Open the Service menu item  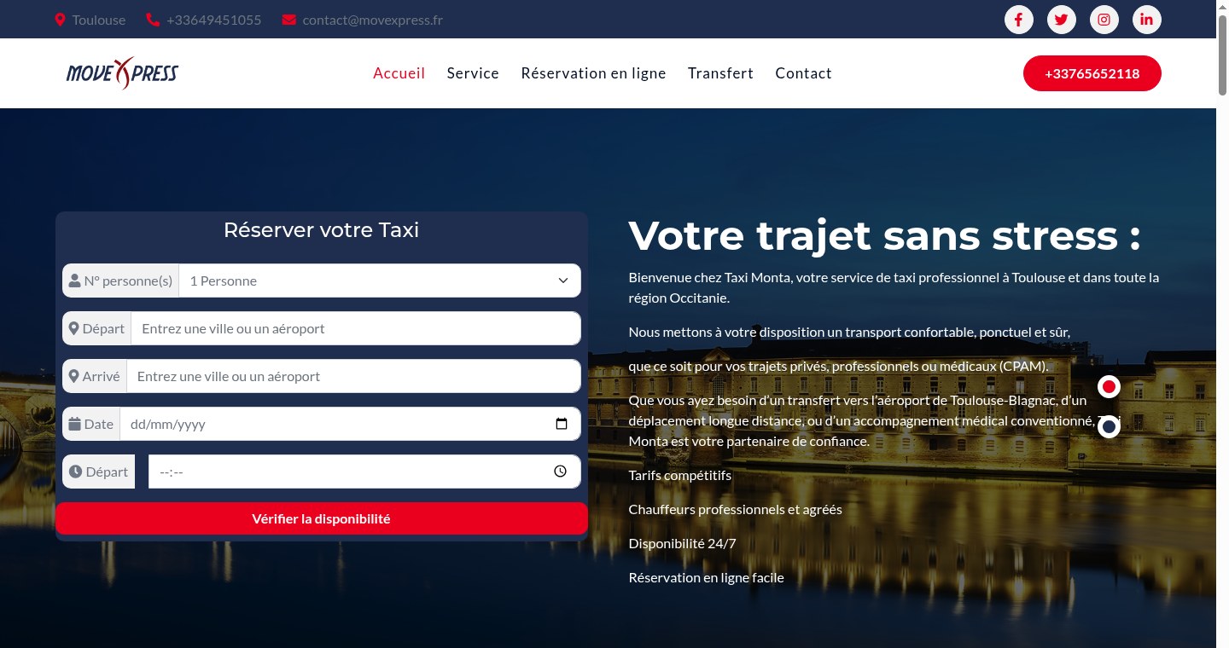[x=473, y=73]
